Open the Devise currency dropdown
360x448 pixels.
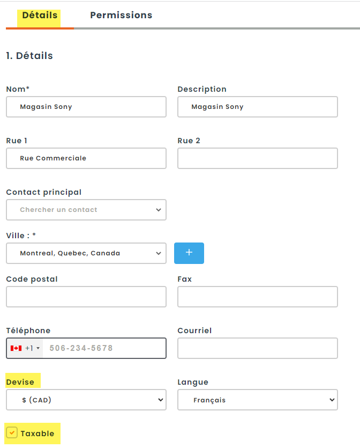click(86, 400)
